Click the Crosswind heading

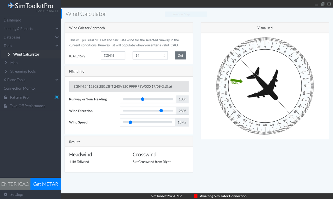coord(144,155)
